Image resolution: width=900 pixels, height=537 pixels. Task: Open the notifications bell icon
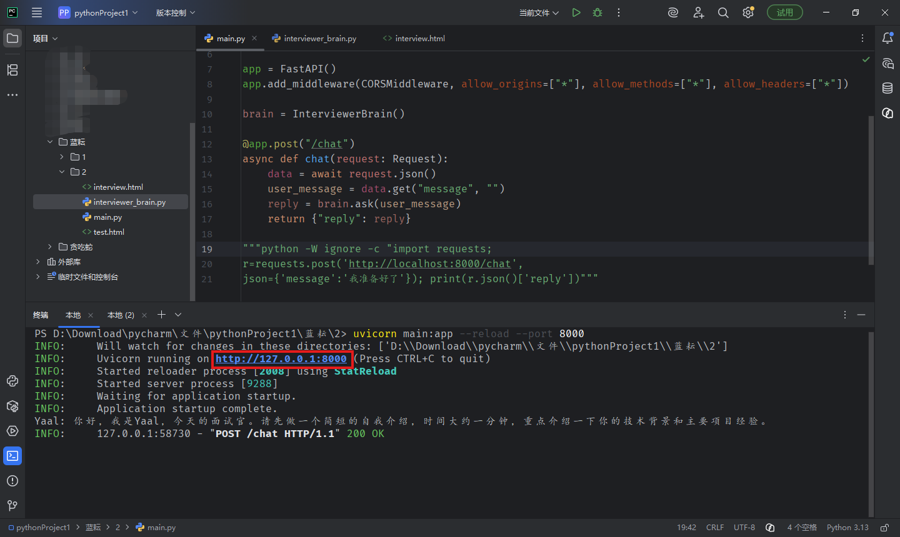(887, 38)
